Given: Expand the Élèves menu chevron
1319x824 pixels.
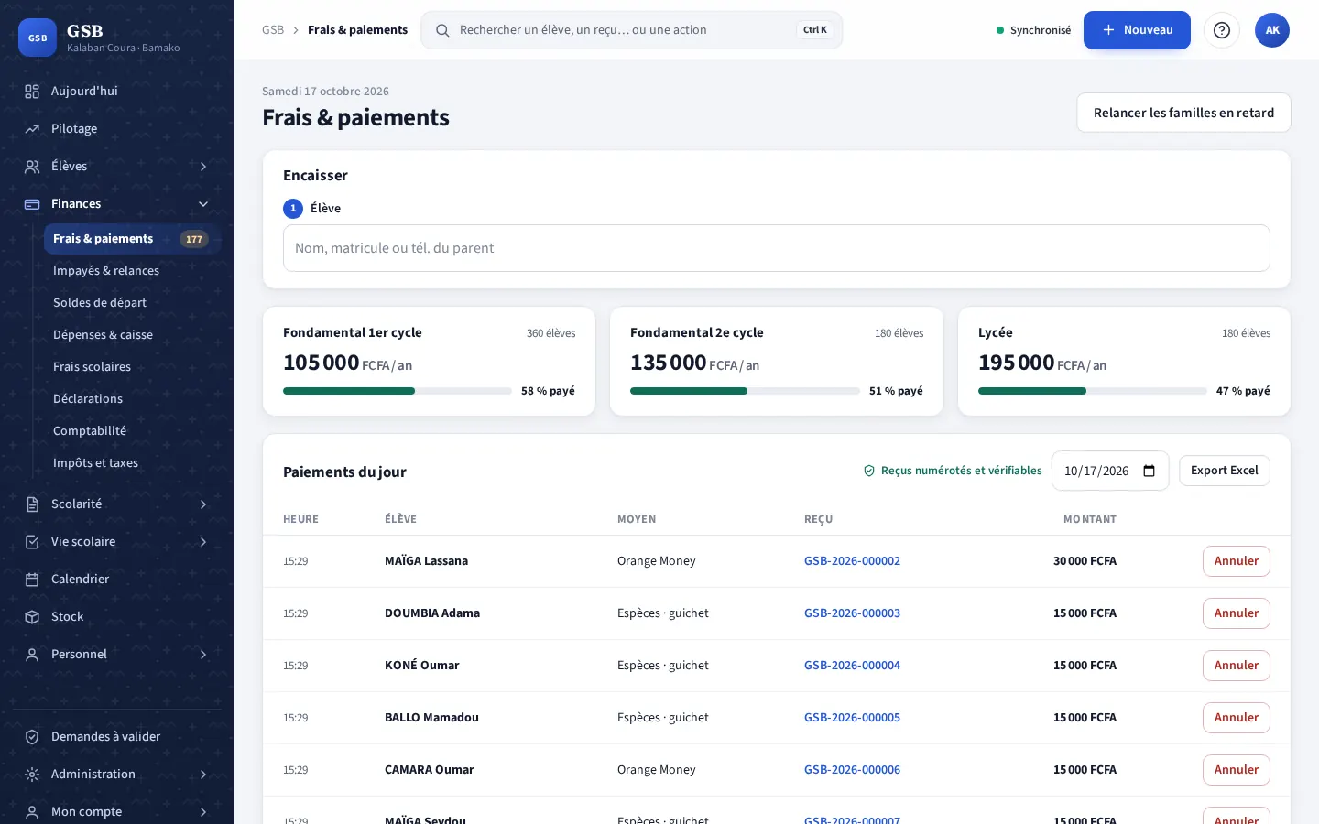Looking at the screenshot, I should click(x=203, y=167).
